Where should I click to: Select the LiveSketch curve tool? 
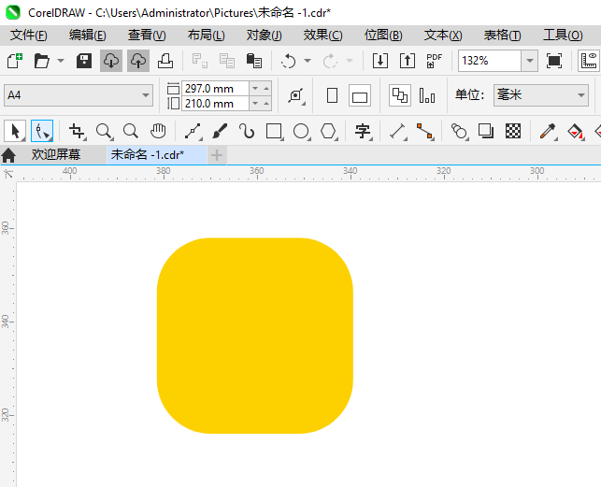247,131
